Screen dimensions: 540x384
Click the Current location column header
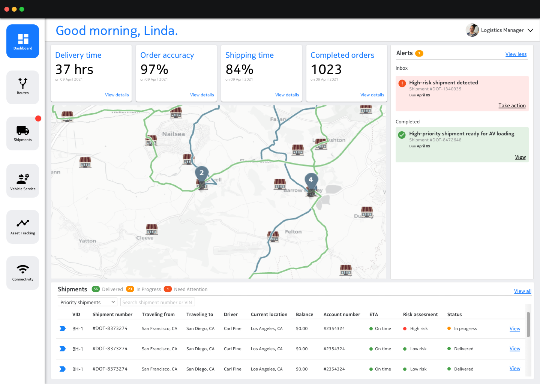pos(269,315)
